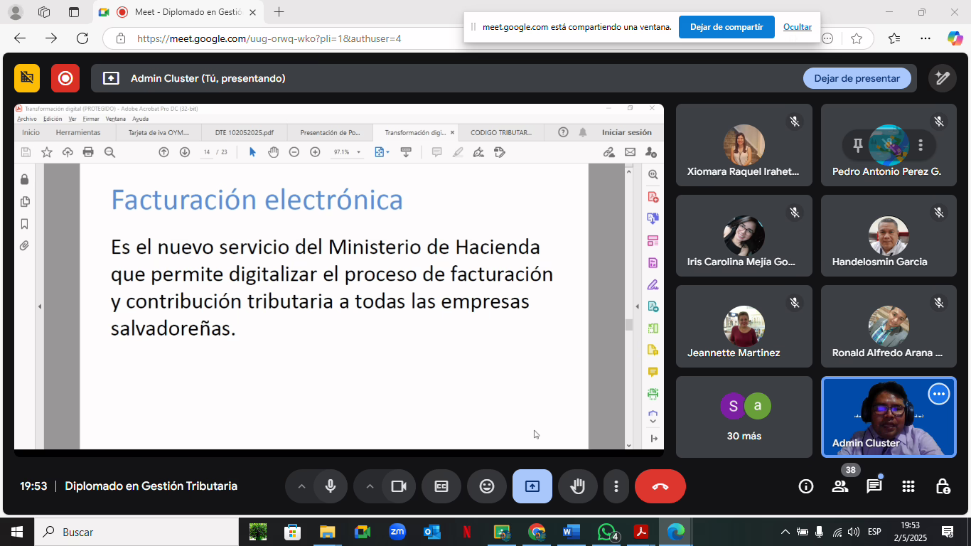Open the chat panel icon
971x546 pixels.
click(x=874, y=486)
